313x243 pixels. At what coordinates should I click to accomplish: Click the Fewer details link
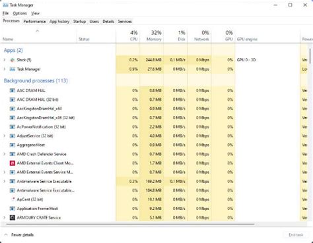22,235
